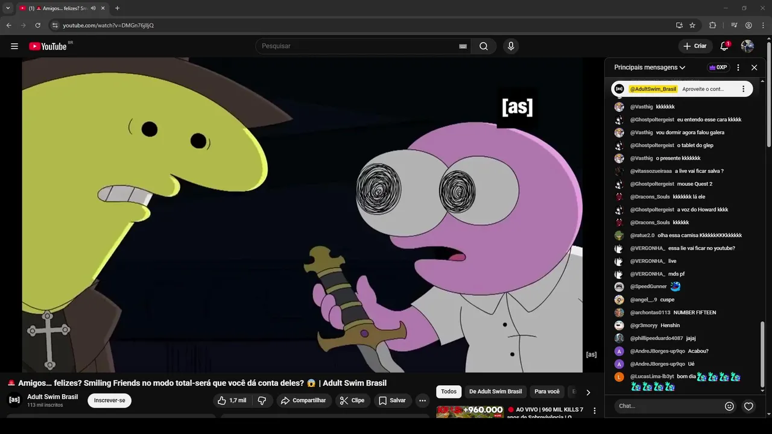Click the browser address bar URL
The width and height of the screenshot is (772, 434).
coord(108,25)
